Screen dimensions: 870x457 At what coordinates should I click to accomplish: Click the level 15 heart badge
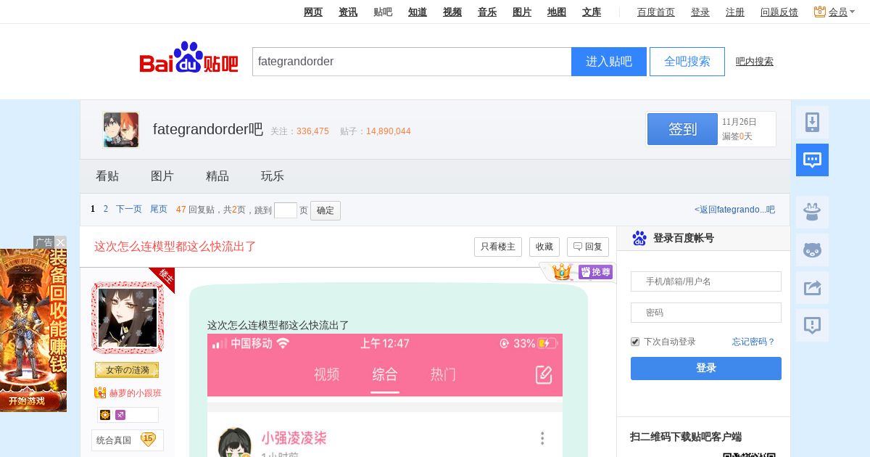click(148, 439)
